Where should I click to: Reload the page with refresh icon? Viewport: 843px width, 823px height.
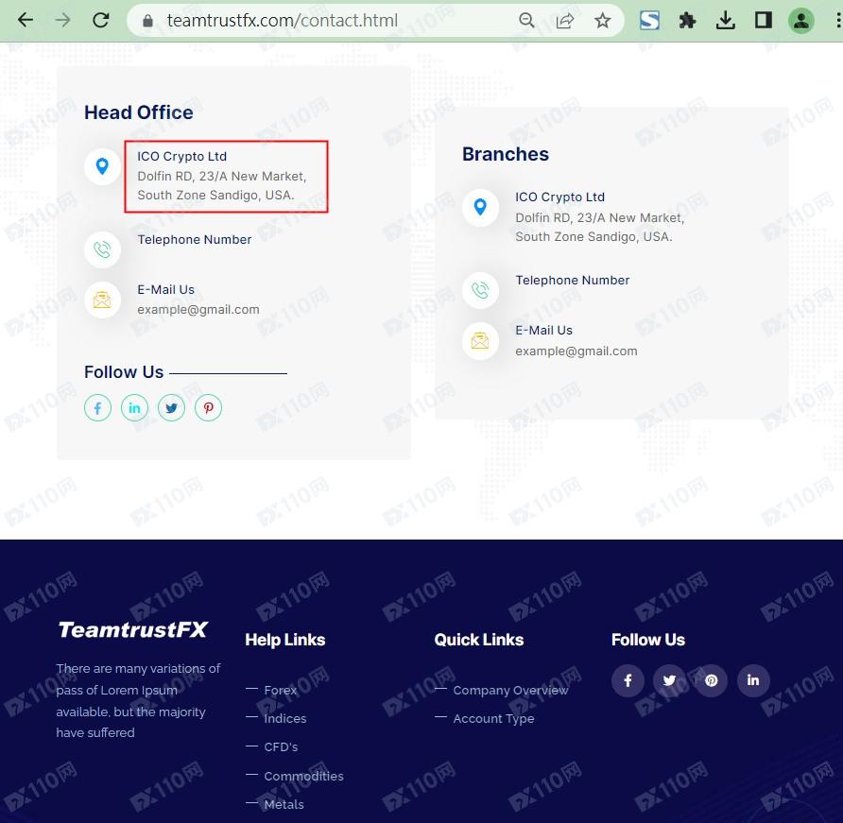[x=100, y=20]
